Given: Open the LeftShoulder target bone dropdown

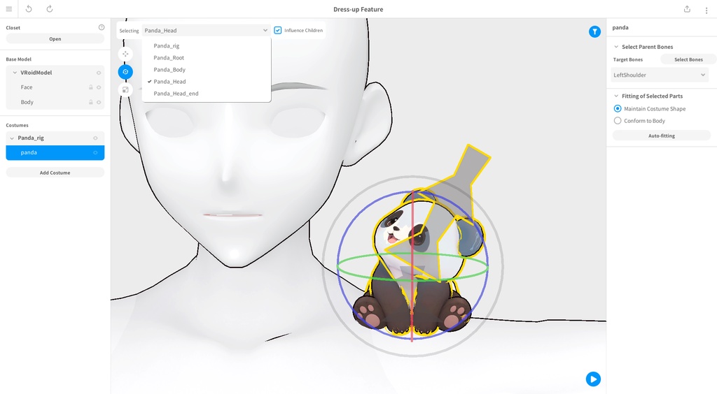Looking at the screenshot, I should click(x=660, y=75).
